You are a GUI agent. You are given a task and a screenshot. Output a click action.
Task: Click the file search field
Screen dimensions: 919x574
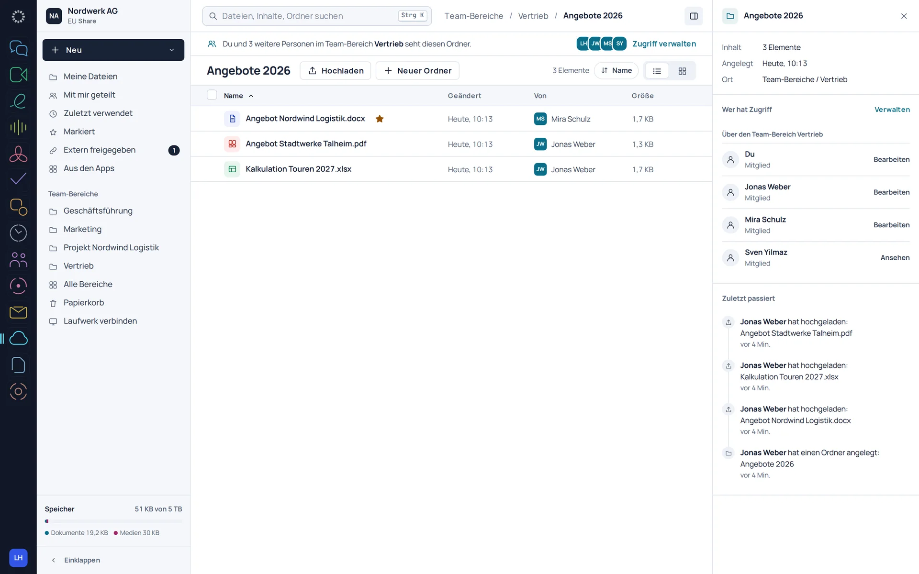pos(317,16)
